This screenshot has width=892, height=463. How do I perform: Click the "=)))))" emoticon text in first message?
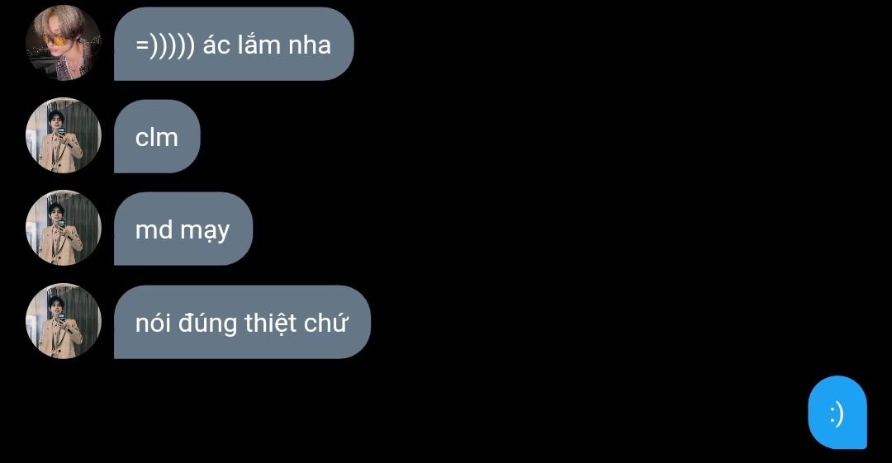pos(165,45)
